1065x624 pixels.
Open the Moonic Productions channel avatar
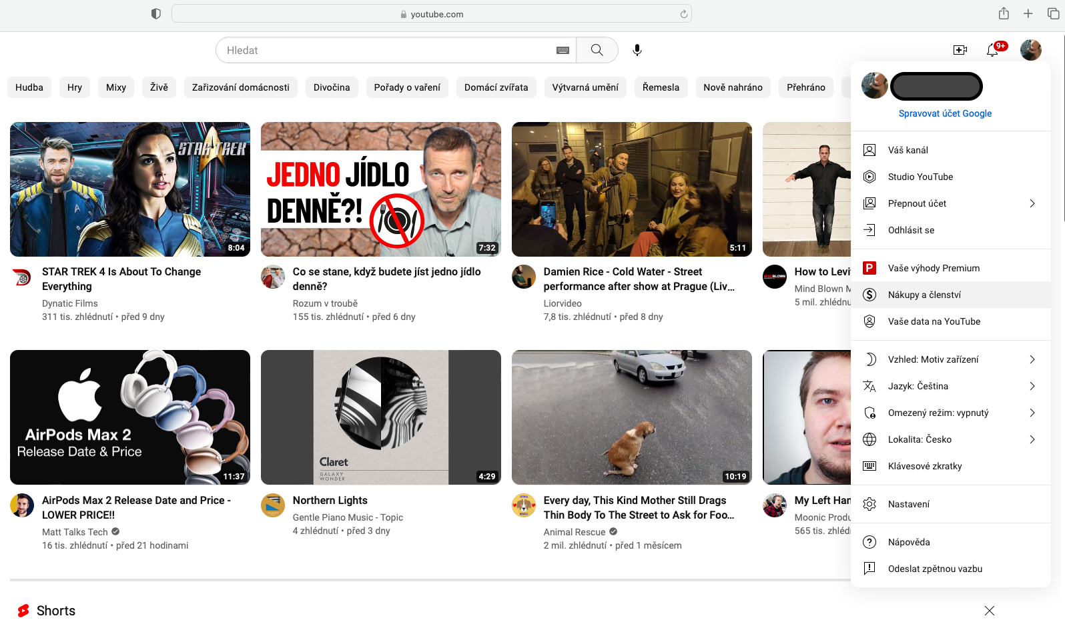tap(775, 505)
